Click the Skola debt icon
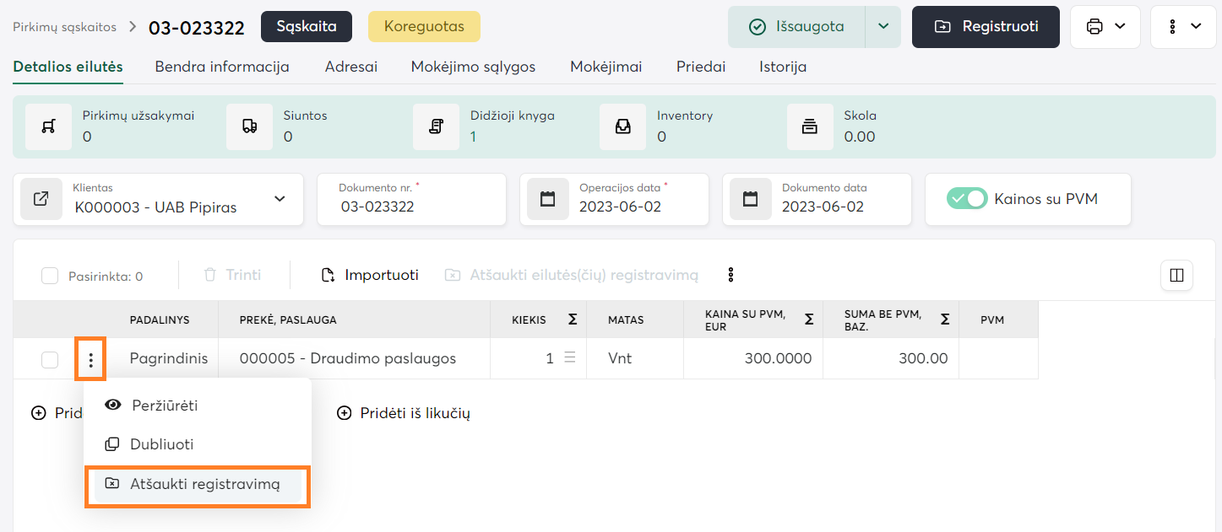 809,126
